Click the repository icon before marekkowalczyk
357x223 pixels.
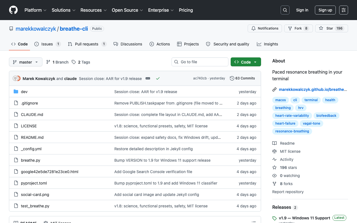(11, 29)
